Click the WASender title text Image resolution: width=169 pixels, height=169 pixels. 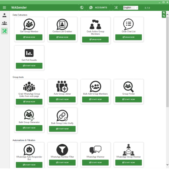point(19,7)
